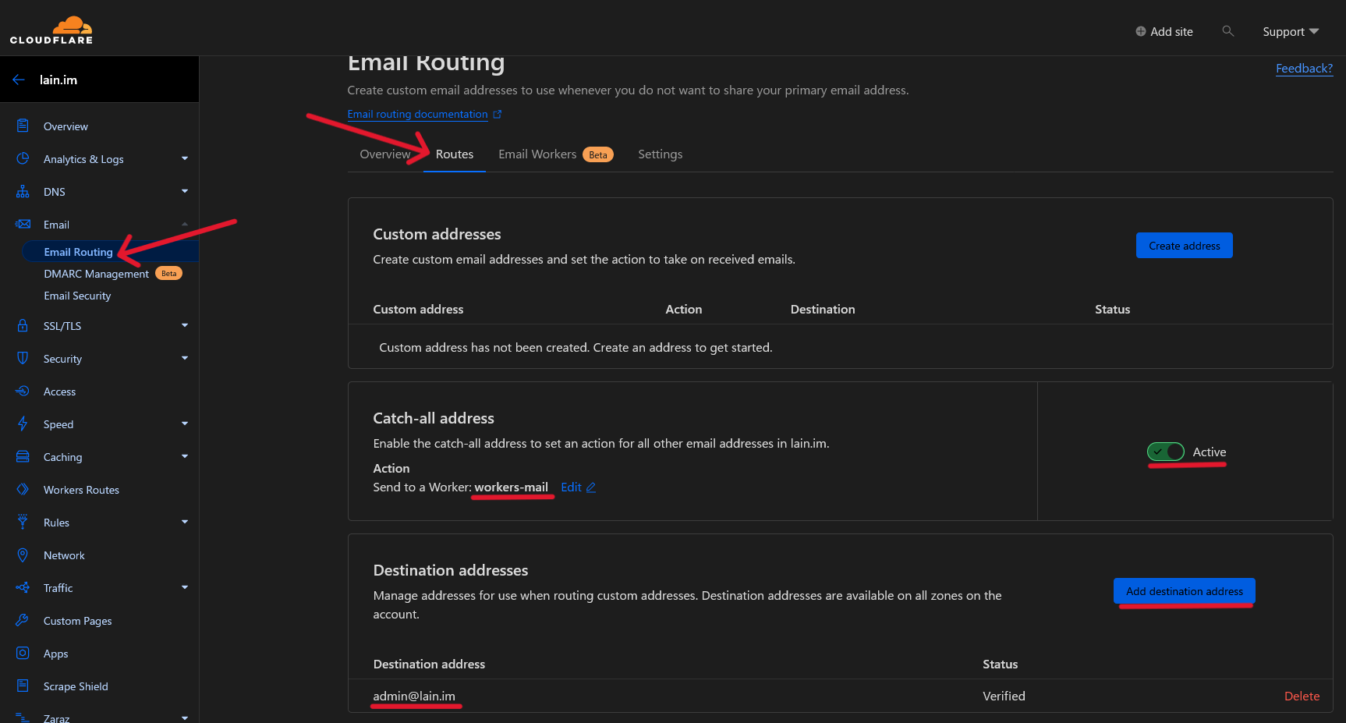The height and width of the screenshot is (723, 1346).
Task: Click the workers-mail worker name
Action: (511, 487)
